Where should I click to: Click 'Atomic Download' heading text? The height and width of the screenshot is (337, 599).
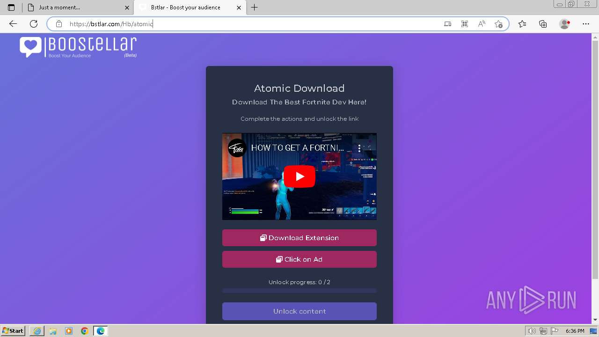[299, 88]
